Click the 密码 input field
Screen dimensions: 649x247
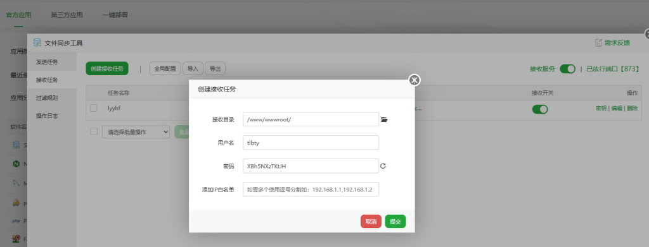coord(311,166)
